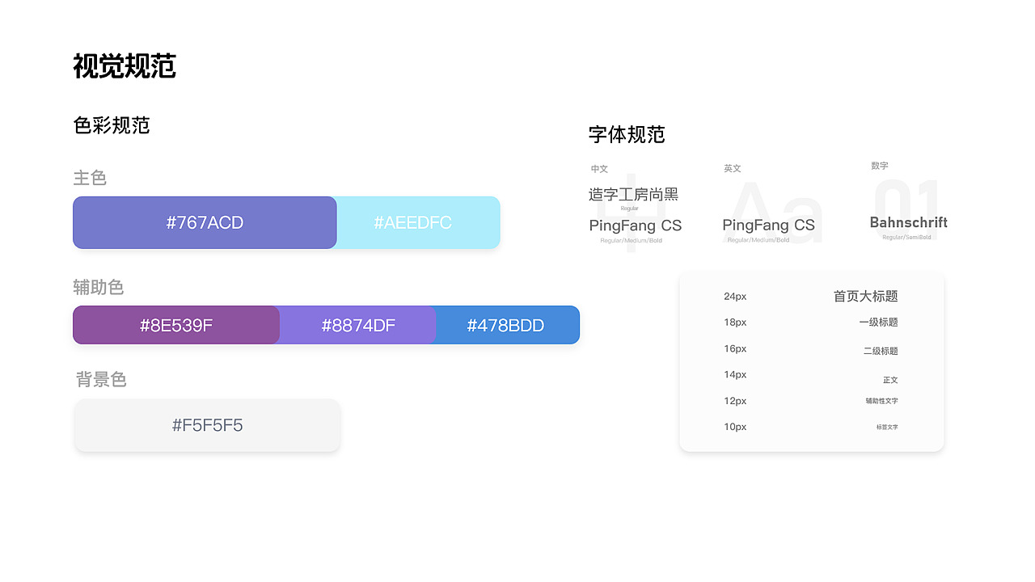1035x582 pixels.
Task: Click the 中文 font category label
Action: point(598,168)
